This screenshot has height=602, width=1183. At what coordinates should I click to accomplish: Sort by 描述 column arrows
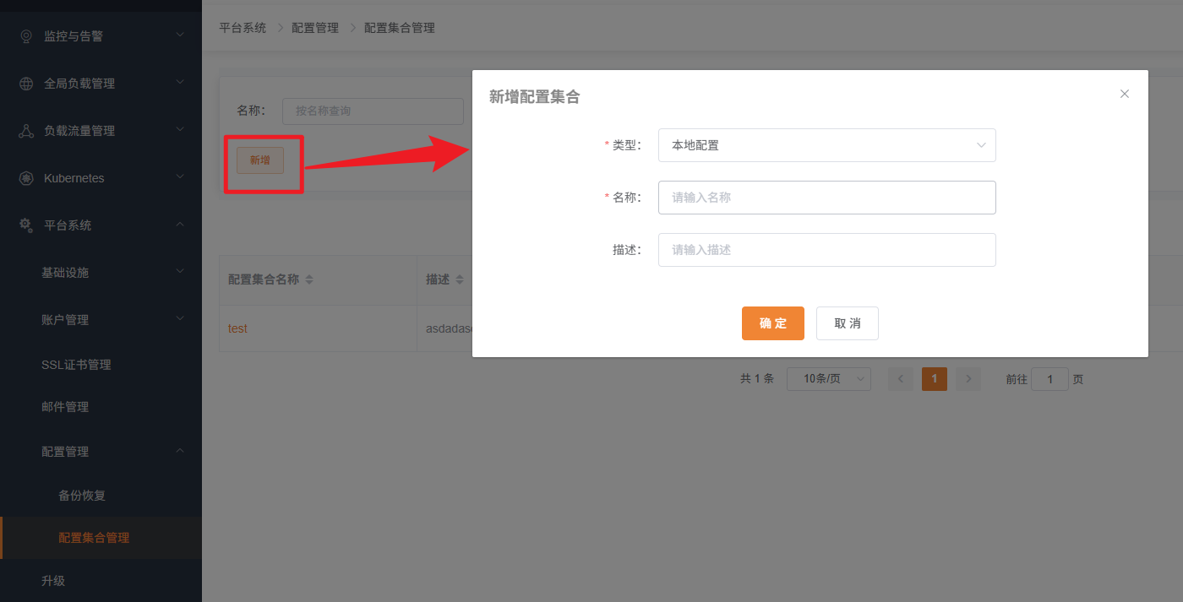pos(460,279)
